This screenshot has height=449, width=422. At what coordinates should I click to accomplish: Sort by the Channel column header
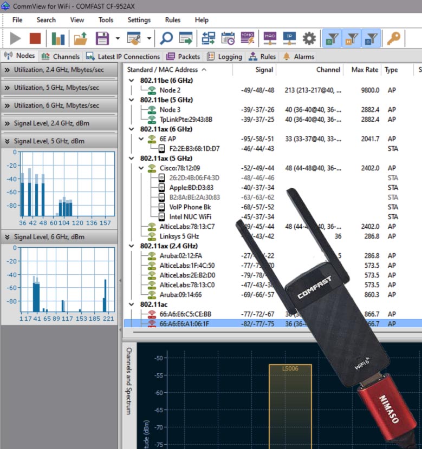[310, 70]
